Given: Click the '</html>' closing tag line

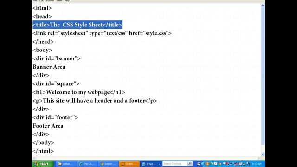Looking at the screenshot, I should coord(43,151).
